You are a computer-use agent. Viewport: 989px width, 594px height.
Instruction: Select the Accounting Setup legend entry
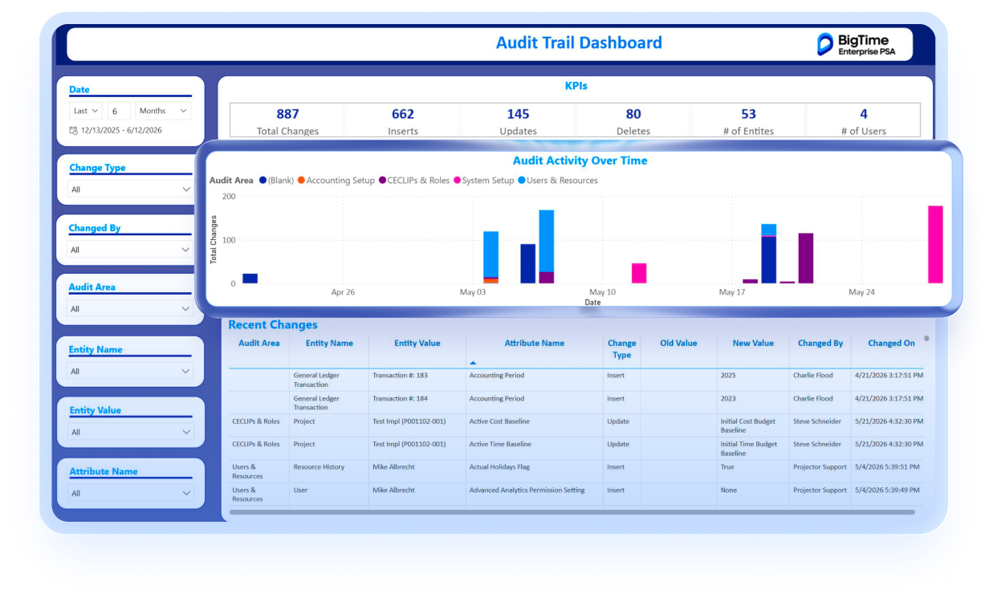336,181
